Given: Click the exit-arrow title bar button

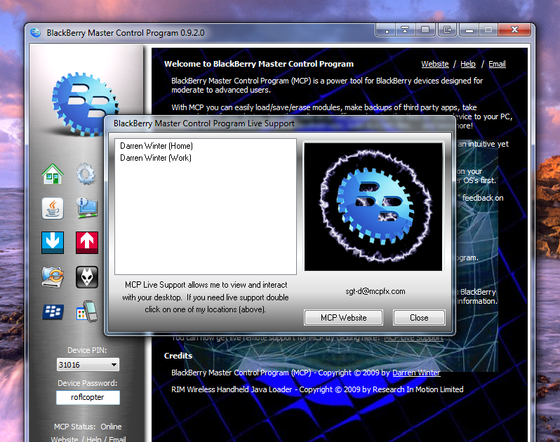Looking at the screenshot, I should tap(447, 30).
